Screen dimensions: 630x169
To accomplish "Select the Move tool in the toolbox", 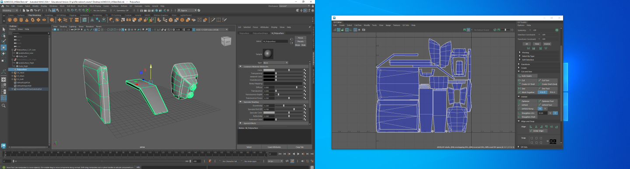I will point(4,47).
